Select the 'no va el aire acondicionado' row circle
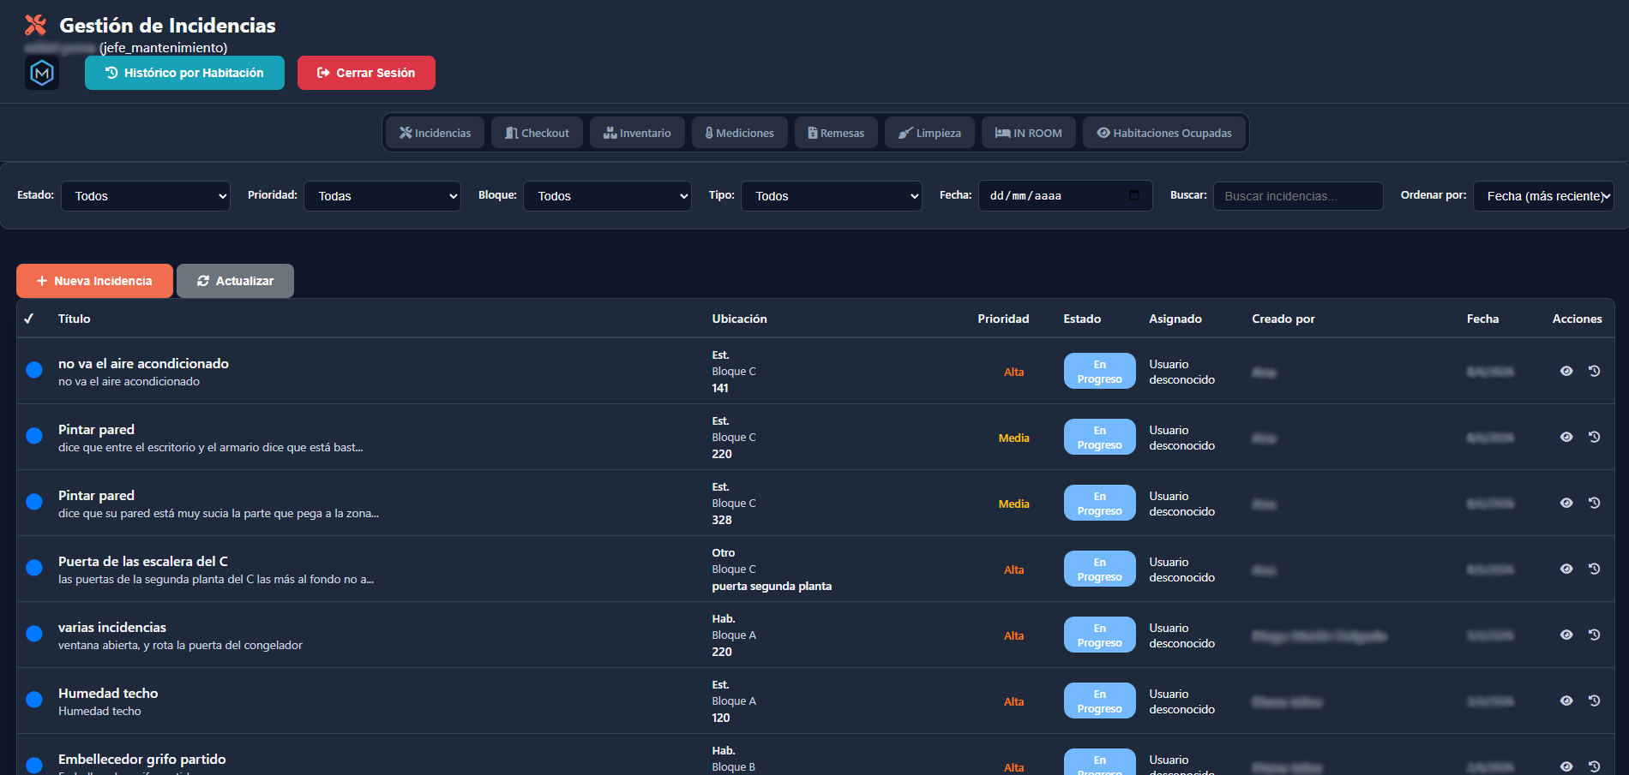 coord(34,370)
